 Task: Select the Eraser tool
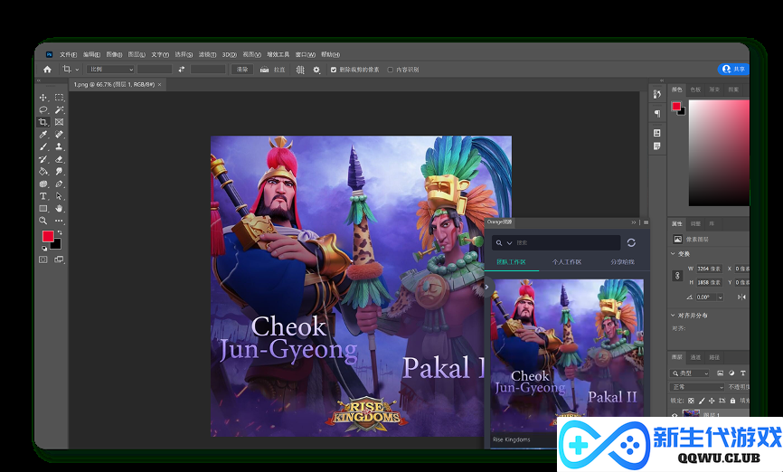60,159
